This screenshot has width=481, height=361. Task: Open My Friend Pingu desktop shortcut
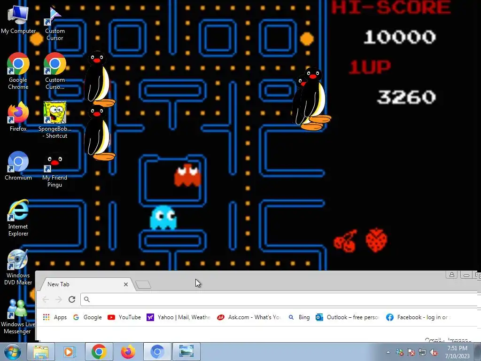[54, 169]
